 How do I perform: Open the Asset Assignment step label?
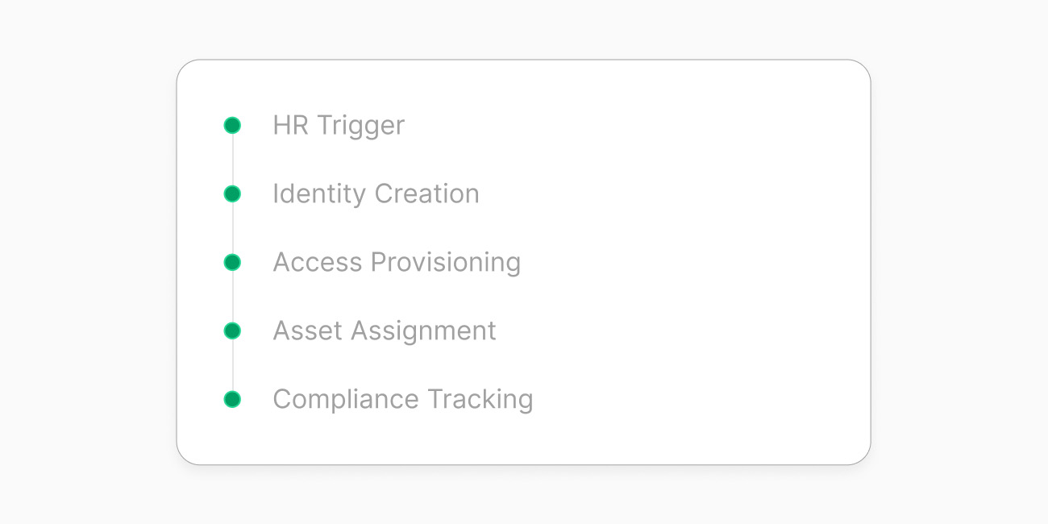pos(385,331)
